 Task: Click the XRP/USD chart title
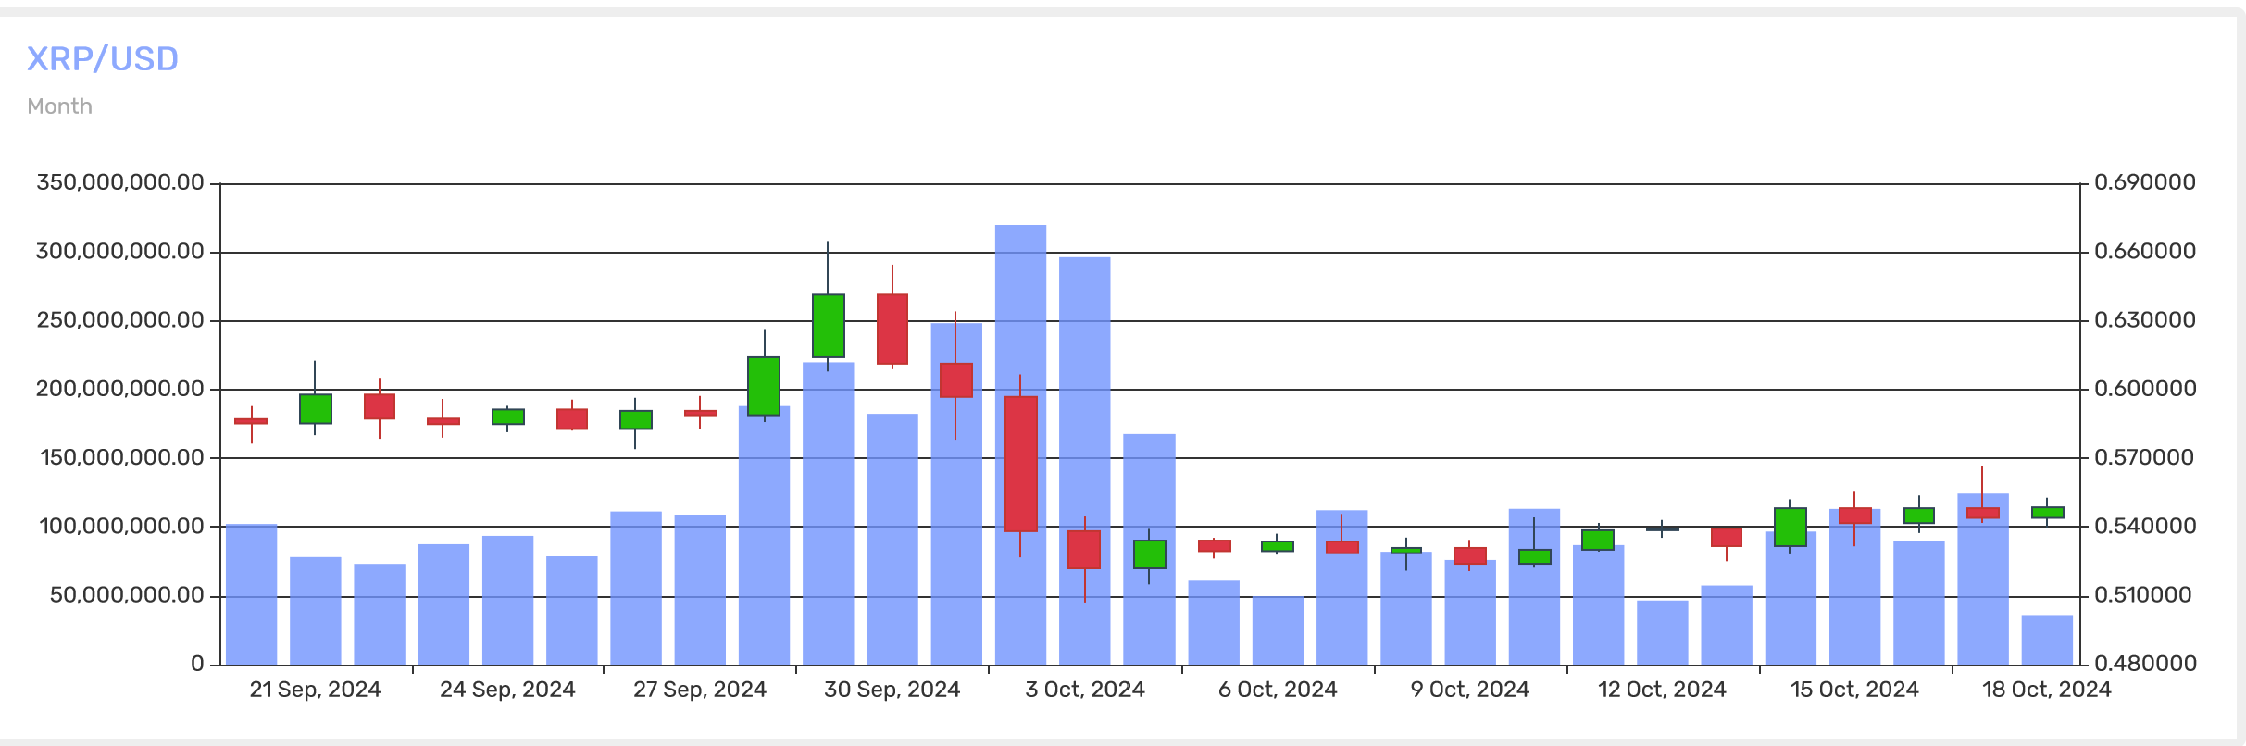pos(103,59)
